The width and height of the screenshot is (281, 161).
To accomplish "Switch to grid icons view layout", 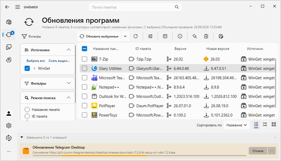I will [274, 125].
